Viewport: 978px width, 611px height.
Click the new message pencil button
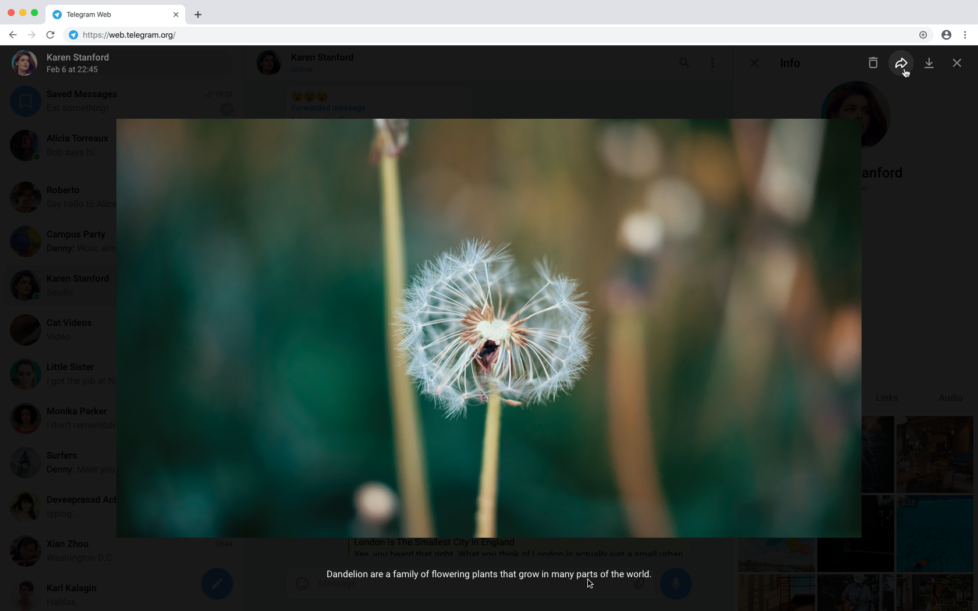(x=217, y=584)
